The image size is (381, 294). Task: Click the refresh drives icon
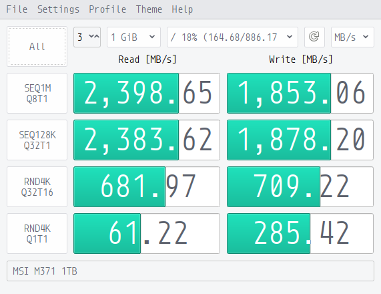pyautogui.click(x=314, y=37)
